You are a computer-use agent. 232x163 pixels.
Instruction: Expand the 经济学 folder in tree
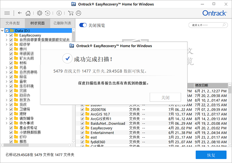(6, 44)
